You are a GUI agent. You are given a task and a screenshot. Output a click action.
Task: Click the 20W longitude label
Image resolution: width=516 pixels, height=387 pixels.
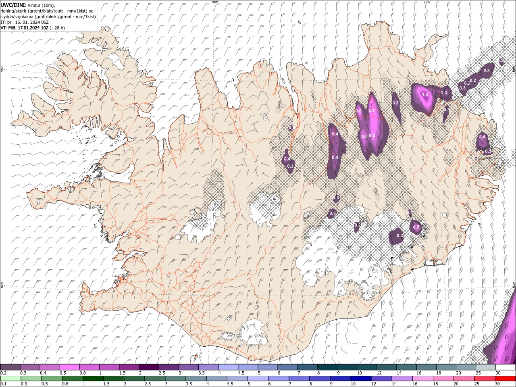pos(214,2)
